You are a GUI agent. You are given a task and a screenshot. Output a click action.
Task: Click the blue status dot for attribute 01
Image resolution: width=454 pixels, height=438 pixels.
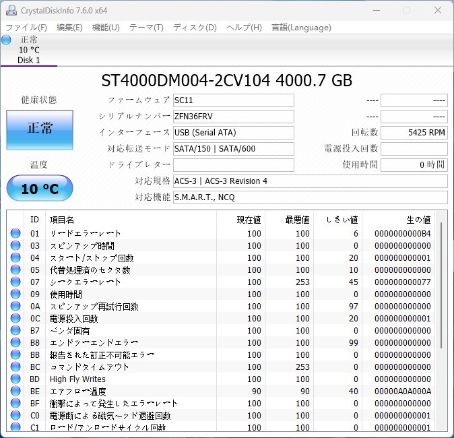[15, 233]
